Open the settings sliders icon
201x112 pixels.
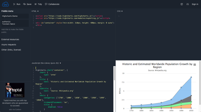click(x=188, y=4)
